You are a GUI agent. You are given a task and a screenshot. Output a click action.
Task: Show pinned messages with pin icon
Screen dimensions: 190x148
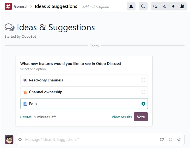[x=173, y=6]
